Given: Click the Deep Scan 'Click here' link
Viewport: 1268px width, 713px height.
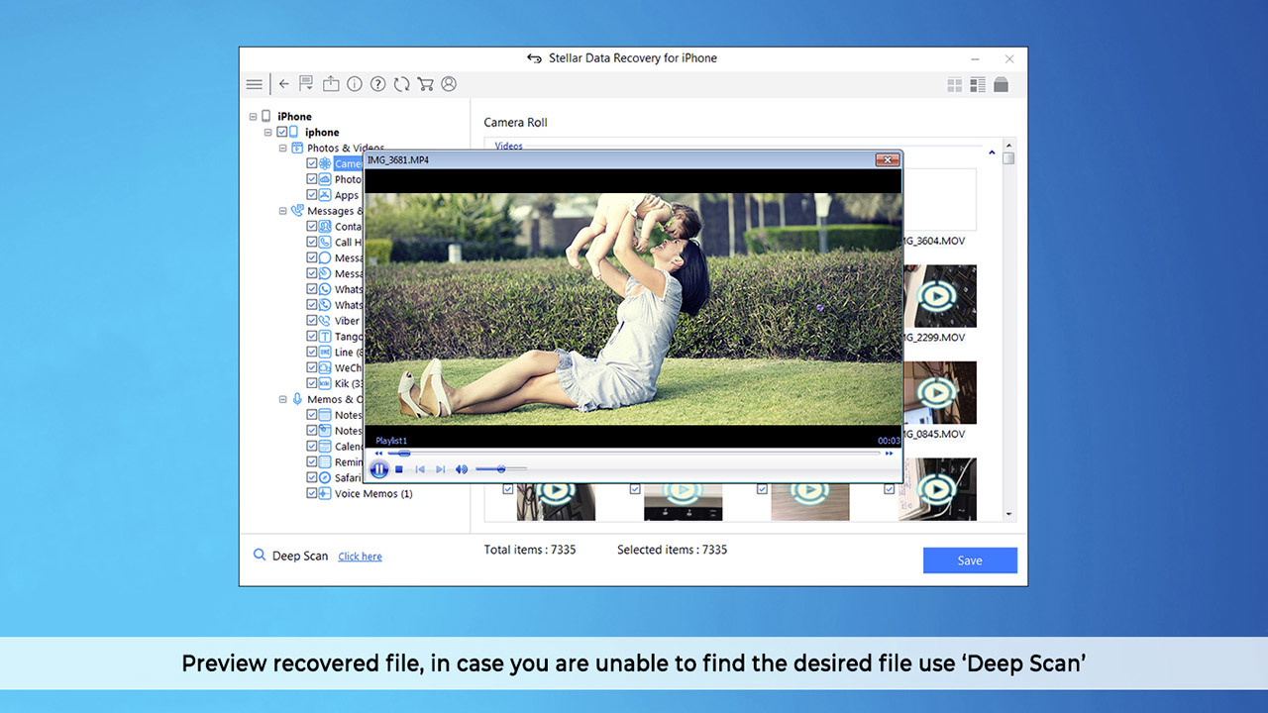Looking at the screenshot, I should [x=360, y=557].
